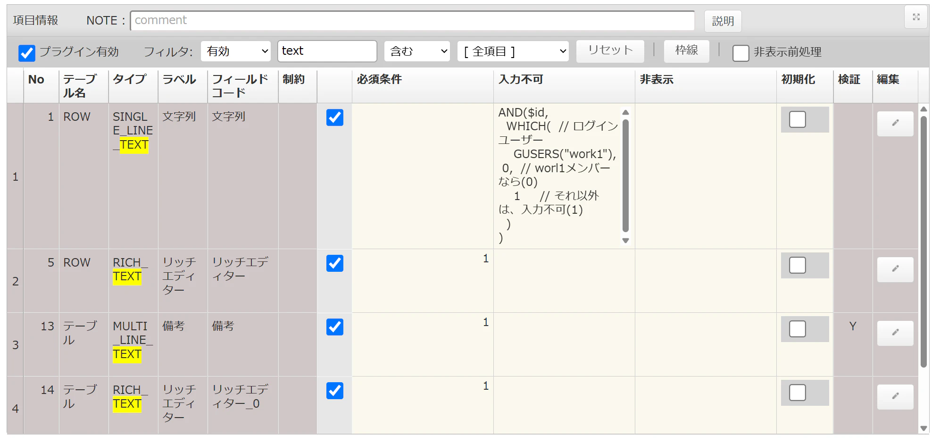
Task: Check the 初期化 checkbox for row No 13
Action: coord(797,329)
